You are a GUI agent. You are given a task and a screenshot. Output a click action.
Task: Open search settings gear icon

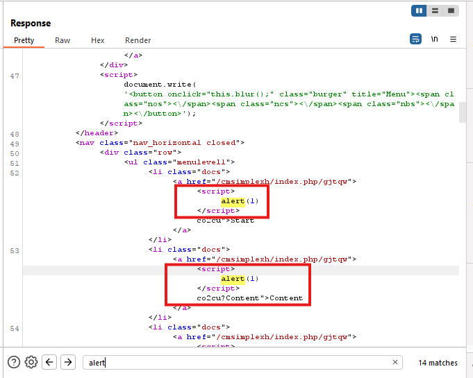(x=31, y=362)
